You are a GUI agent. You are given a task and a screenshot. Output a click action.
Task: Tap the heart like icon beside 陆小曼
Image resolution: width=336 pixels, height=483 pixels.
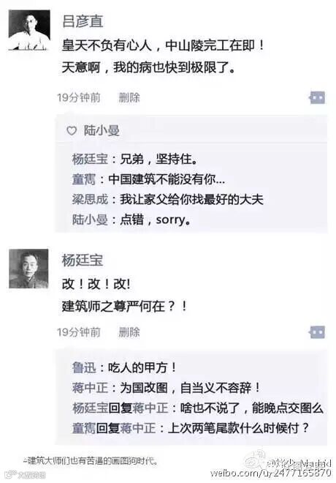pyautogui.click(x=72, y=131)
